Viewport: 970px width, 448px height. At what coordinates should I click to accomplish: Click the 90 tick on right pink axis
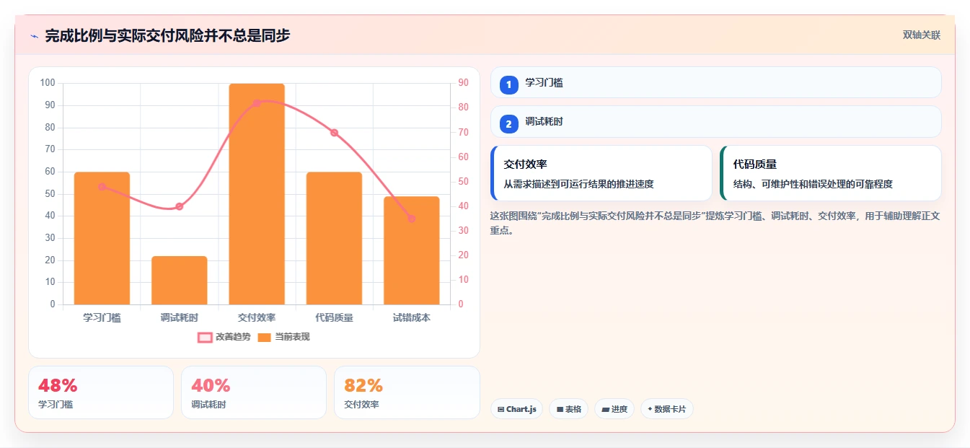coord(463,83)
